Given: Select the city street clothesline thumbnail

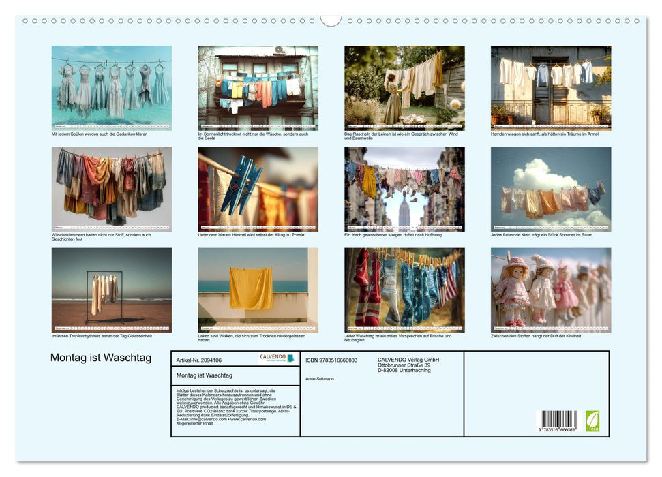Looking at the screenshot, I should [404, 189].
